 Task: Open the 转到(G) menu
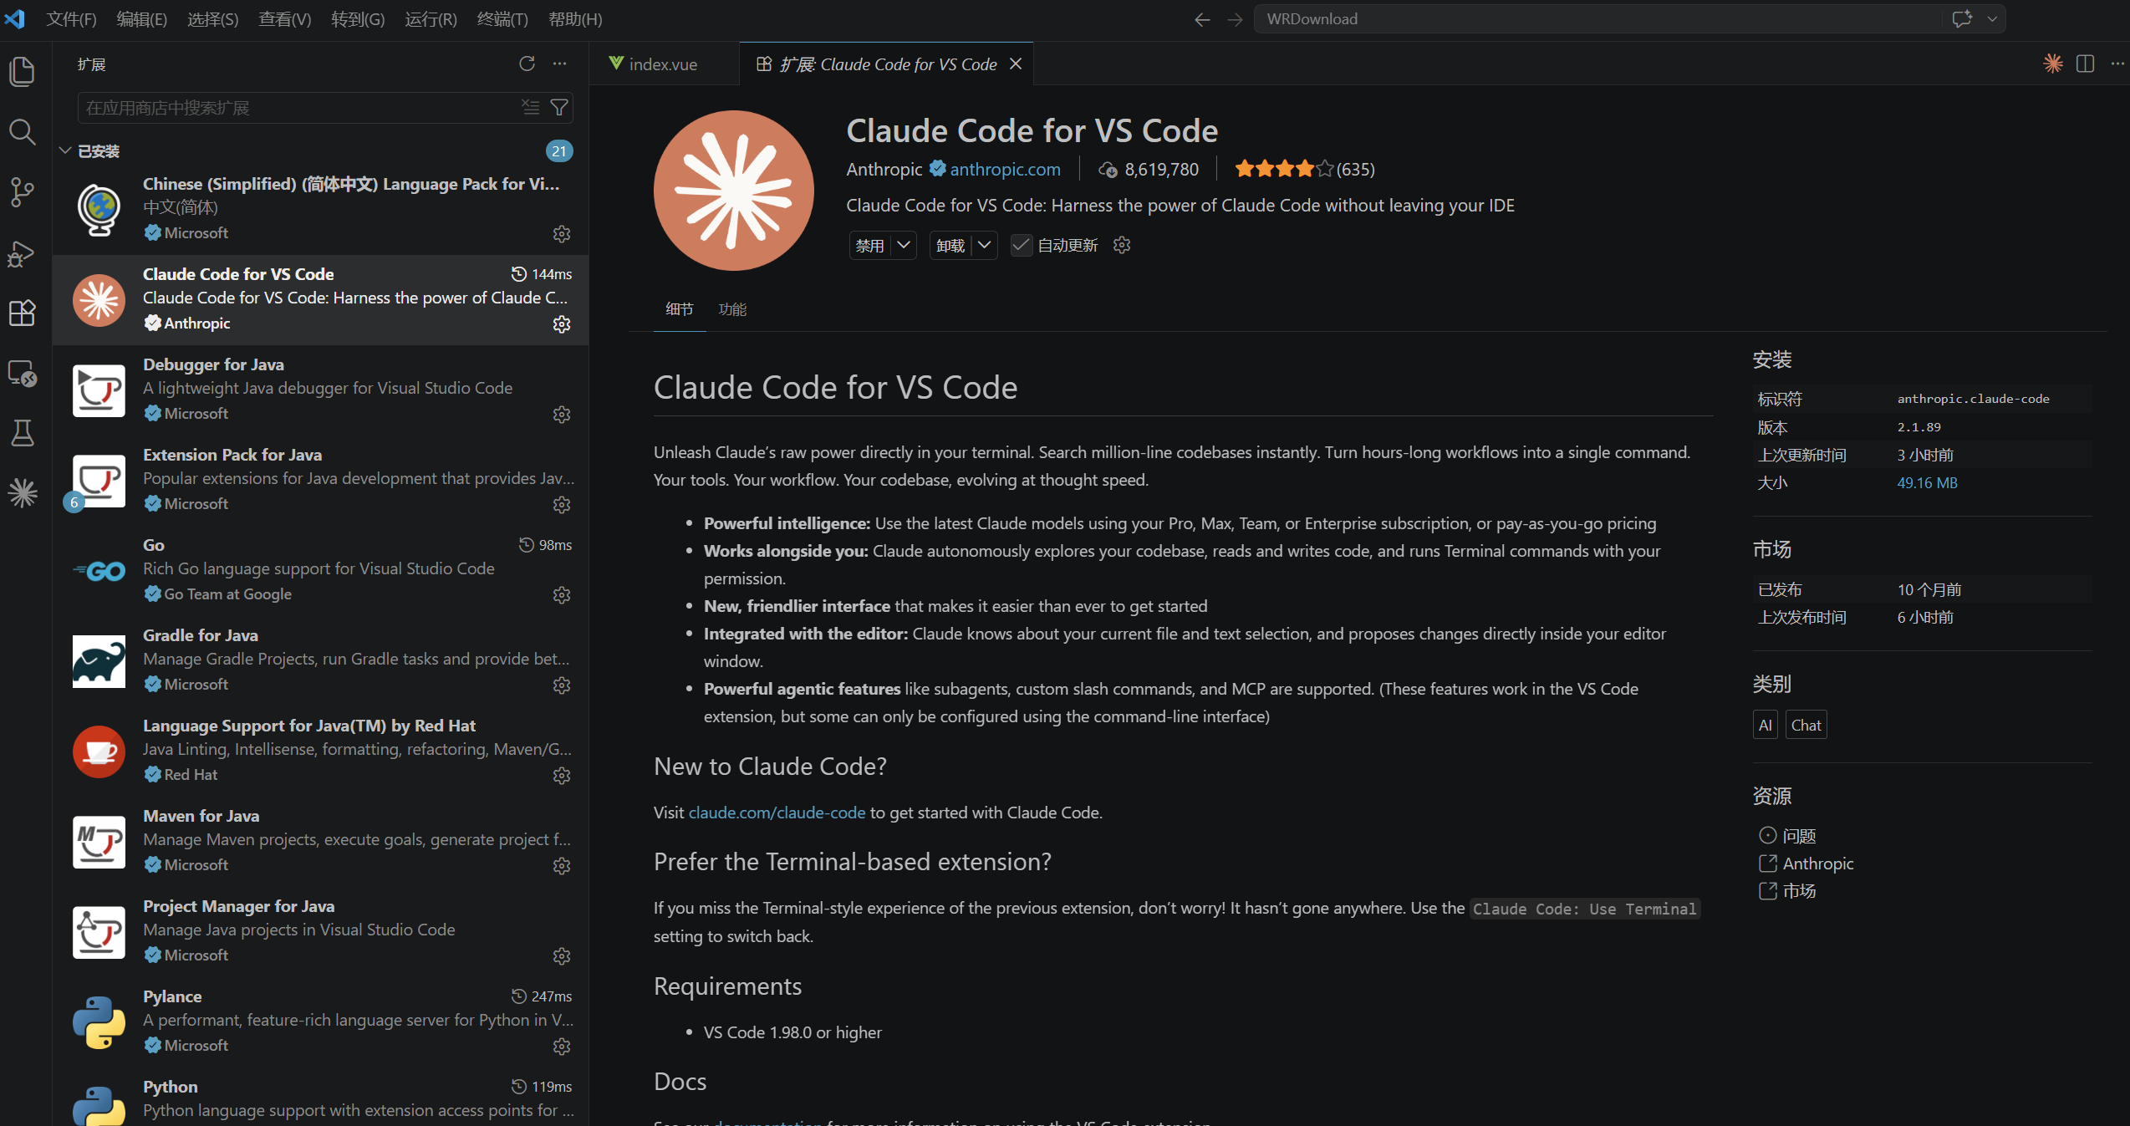point(358,19)
